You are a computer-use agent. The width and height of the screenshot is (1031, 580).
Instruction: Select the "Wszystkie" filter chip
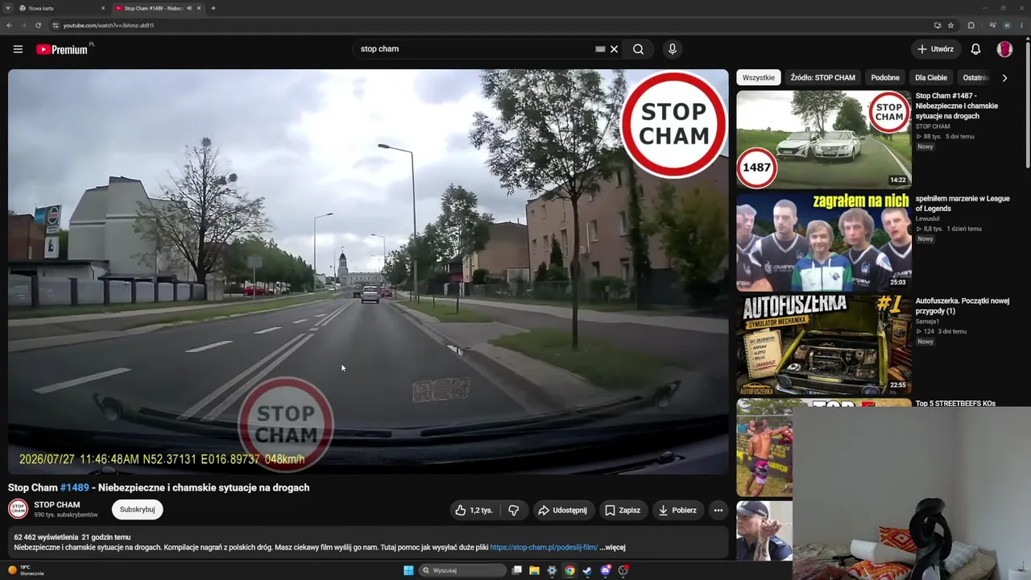tap(759, 77)
